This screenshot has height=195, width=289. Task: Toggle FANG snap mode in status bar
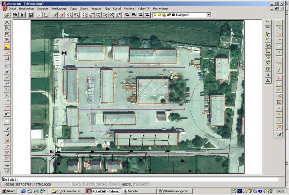(x=76, y=184)
